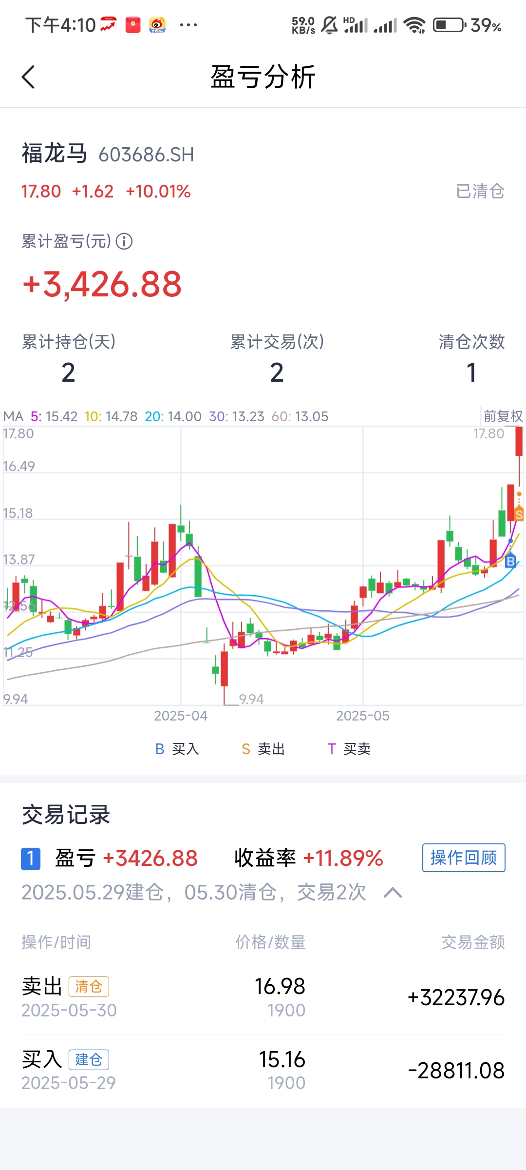Toggle the T 买卖 legend marker
This screenshot has width=526, height=1170.
(349, 749)
